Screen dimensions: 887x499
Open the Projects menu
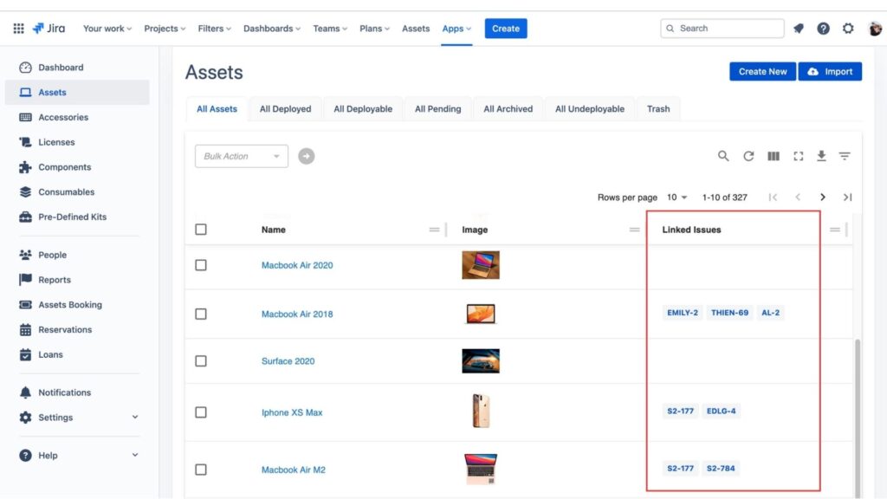pos(164,28)
